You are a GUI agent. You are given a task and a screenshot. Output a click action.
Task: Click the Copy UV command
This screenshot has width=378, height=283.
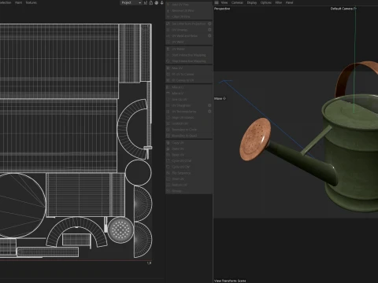(189, 143)
